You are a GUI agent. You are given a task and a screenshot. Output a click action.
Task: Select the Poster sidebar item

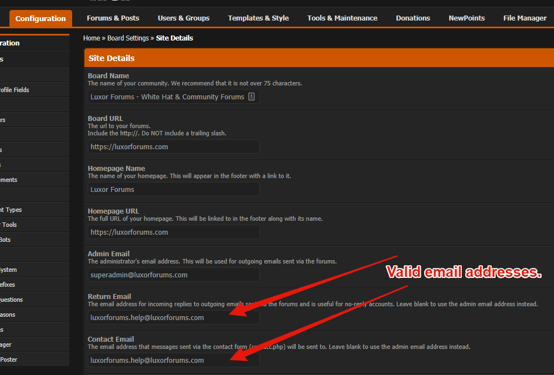pos(34,359)
